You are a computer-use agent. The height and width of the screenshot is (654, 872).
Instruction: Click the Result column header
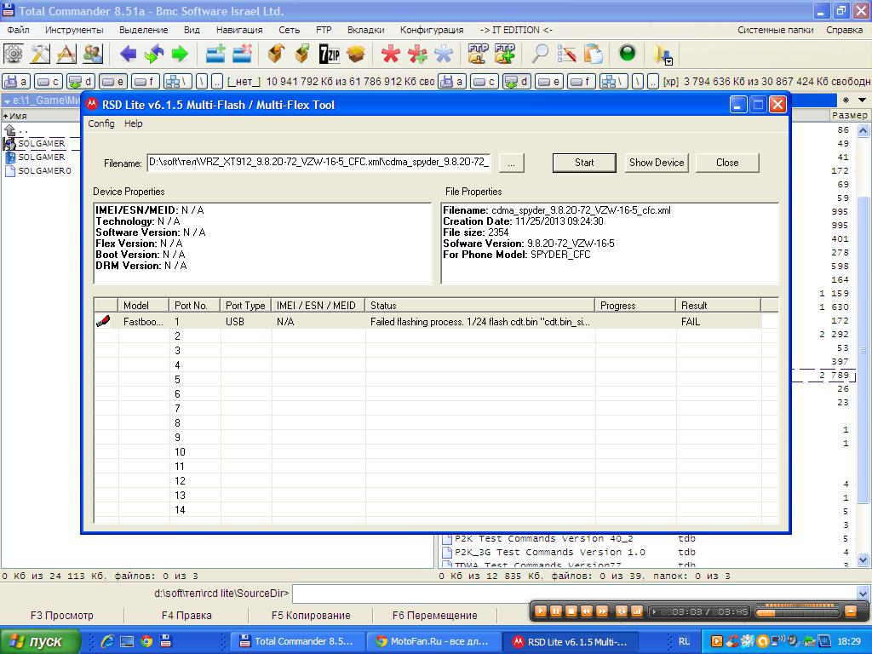tap(718, 306)
